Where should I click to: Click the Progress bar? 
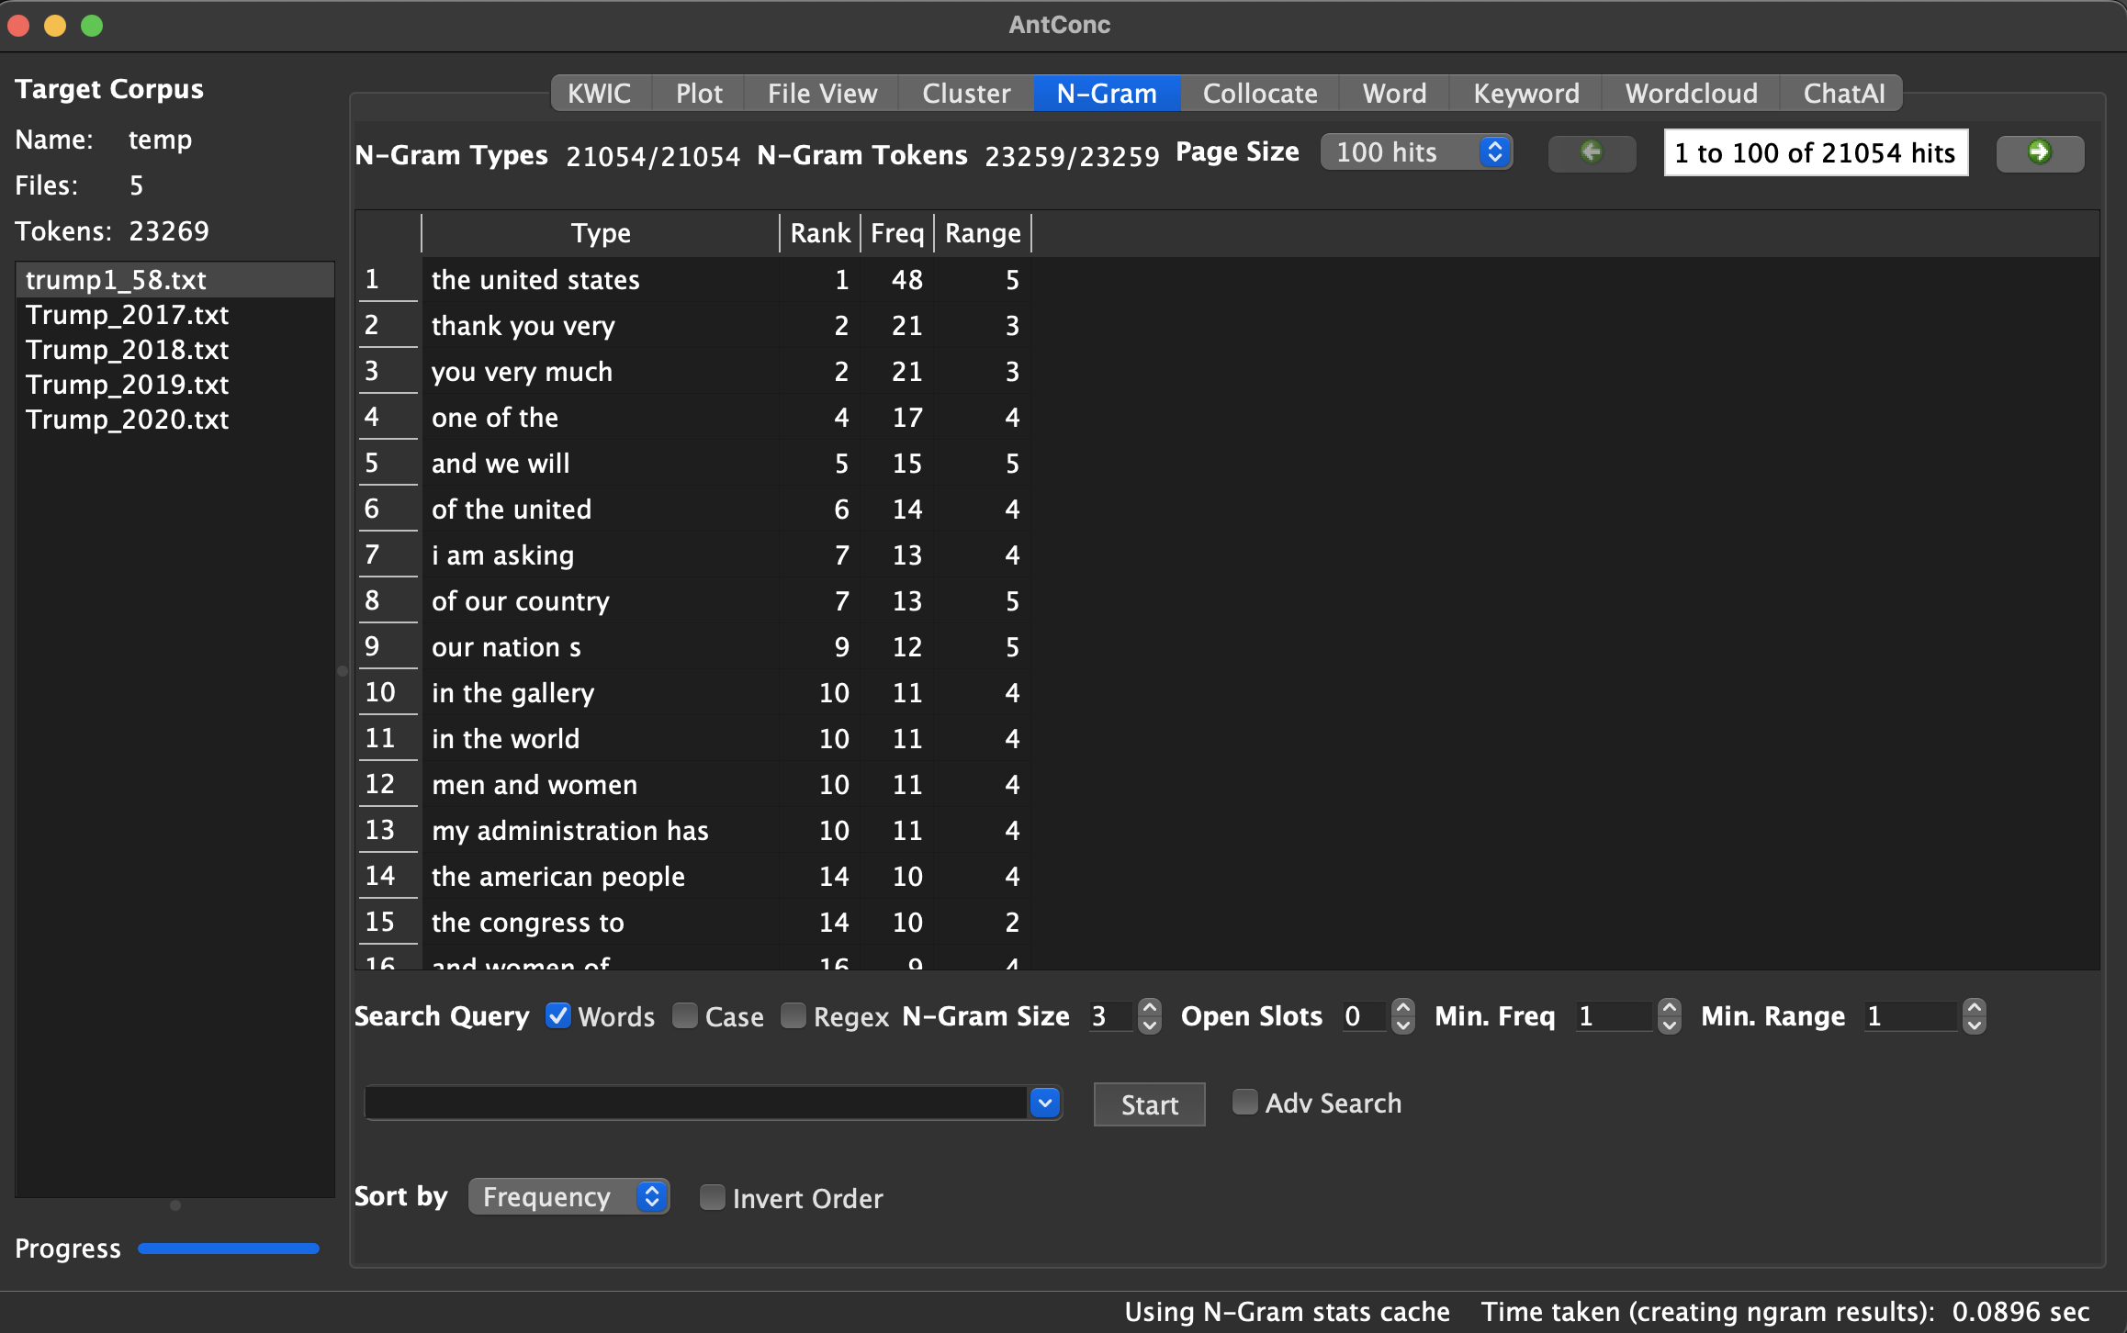228,1249
